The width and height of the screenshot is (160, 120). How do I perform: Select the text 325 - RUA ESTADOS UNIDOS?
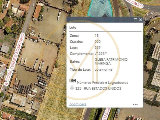click(98, 88)
